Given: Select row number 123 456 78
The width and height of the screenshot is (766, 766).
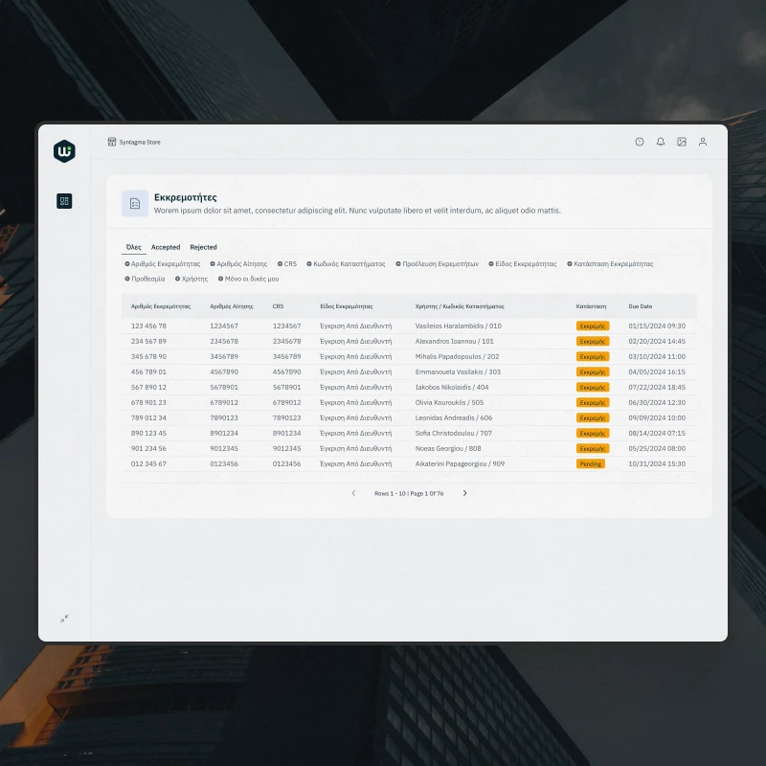Looking at the screenshot, I should click(148, 326).
